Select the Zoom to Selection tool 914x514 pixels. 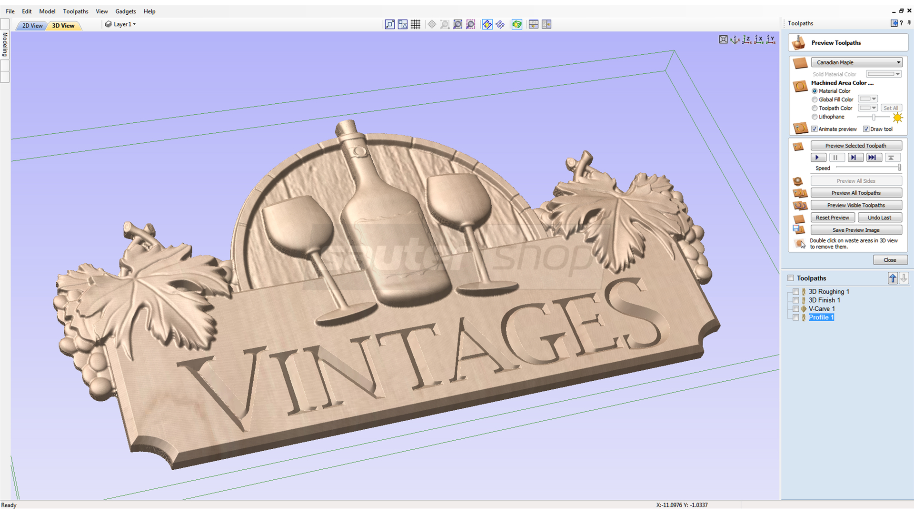coord(470,24)
